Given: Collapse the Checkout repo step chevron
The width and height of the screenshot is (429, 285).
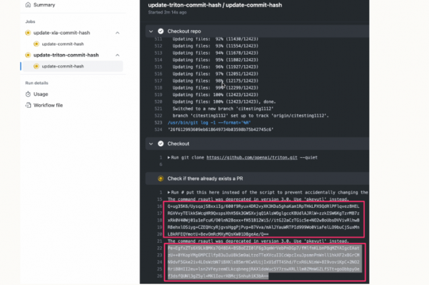Looking at the screenshot, I should pyautogui.click(x=150, y=31).
